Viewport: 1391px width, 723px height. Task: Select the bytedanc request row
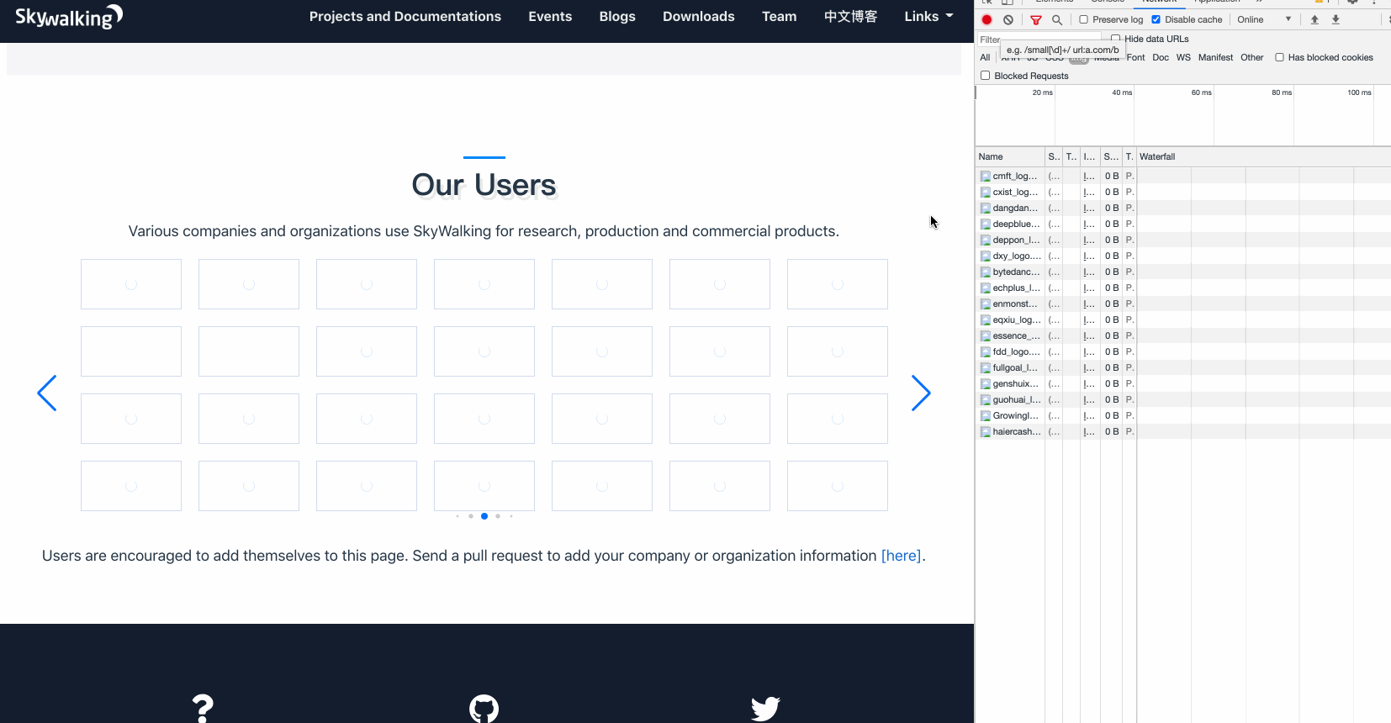tap(1183, 272)
